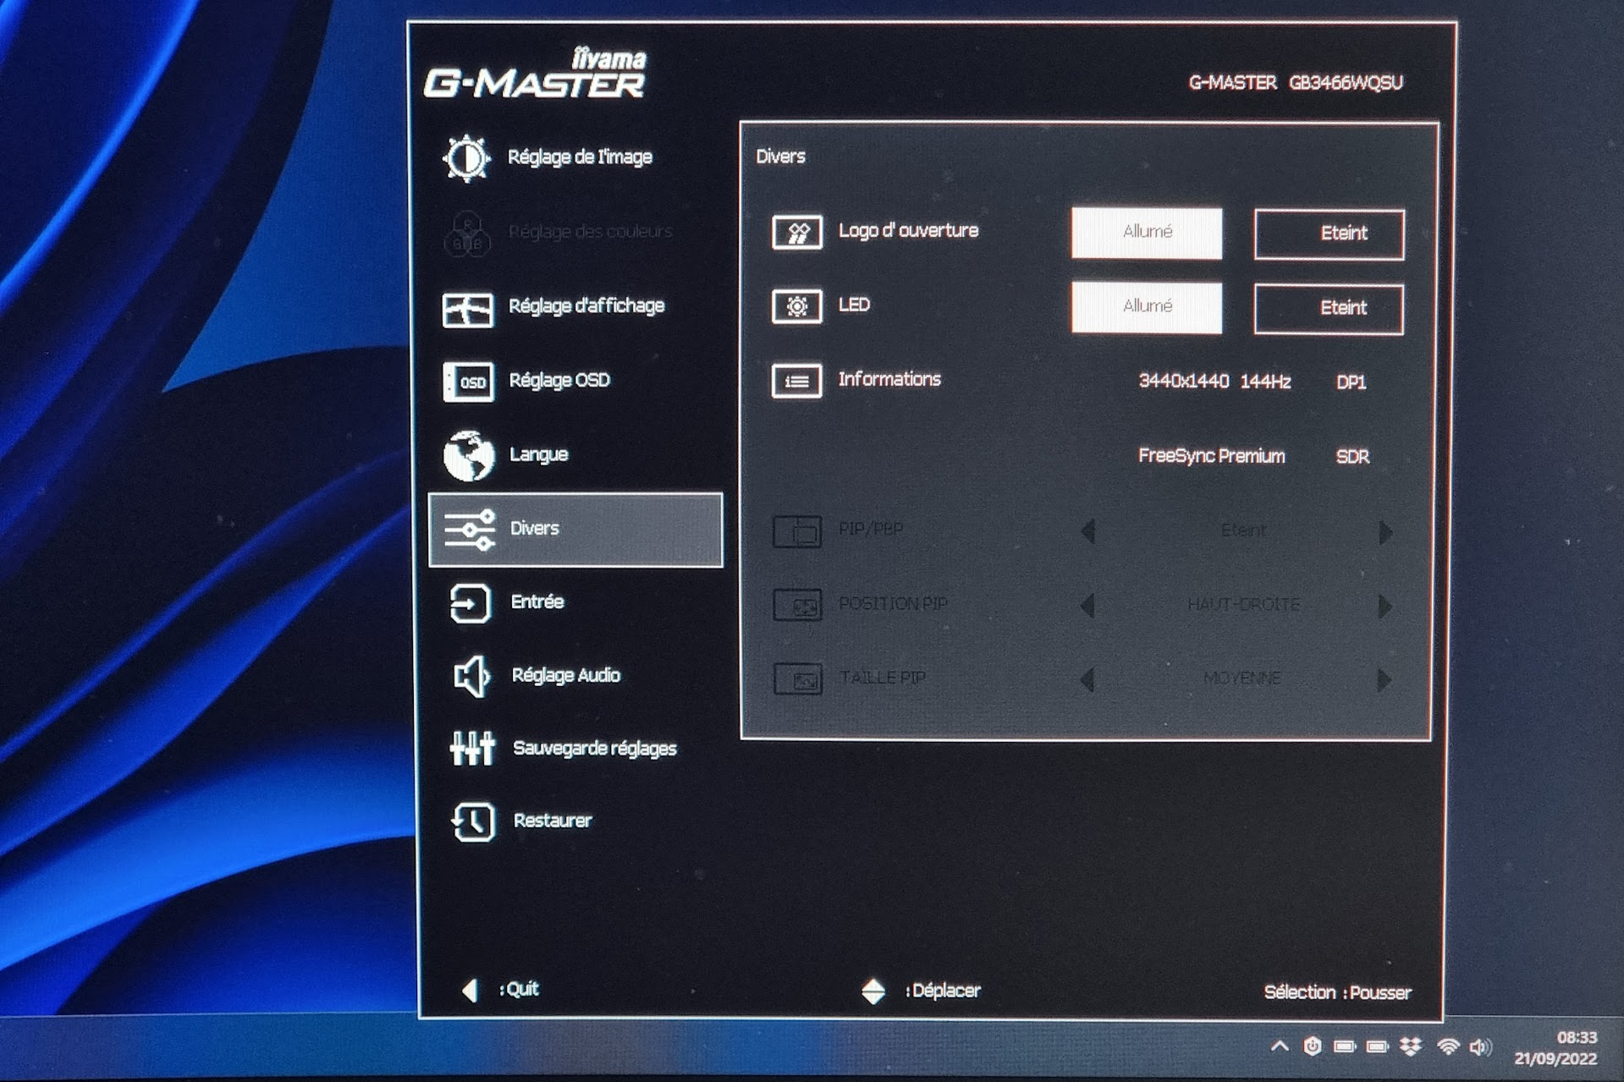The image size is (1624, 1082).
Task: Click the Déplacer label
Action: tap(946, 991)
